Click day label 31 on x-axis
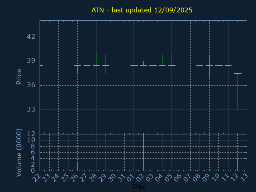The width and height of the screenshot is (256, 192). (x=122, y=178)
